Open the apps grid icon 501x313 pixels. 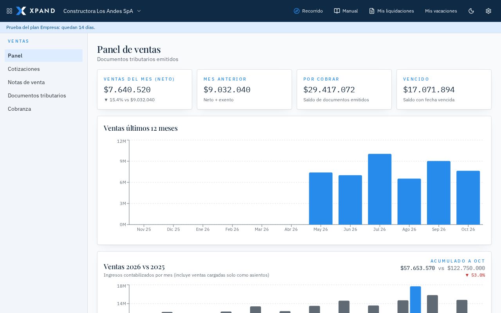pyautogui.click(x=9, y=11)
